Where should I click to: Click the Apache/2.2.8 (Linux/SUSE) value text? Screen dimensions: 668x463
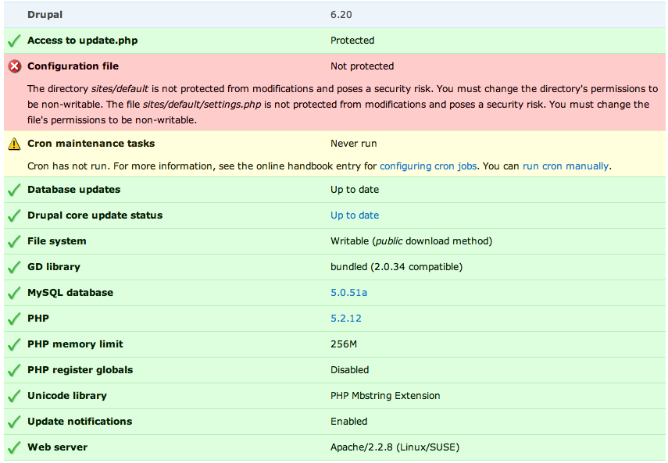[x=395, y=447]
